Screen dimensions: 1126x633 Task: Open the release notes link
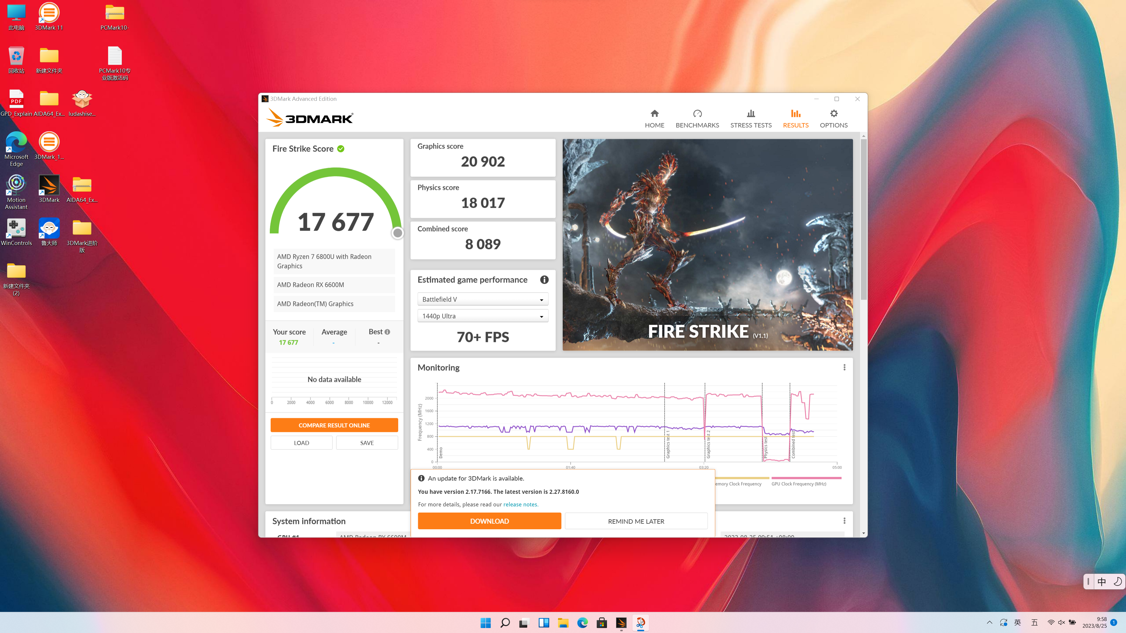tap(520, 504)
